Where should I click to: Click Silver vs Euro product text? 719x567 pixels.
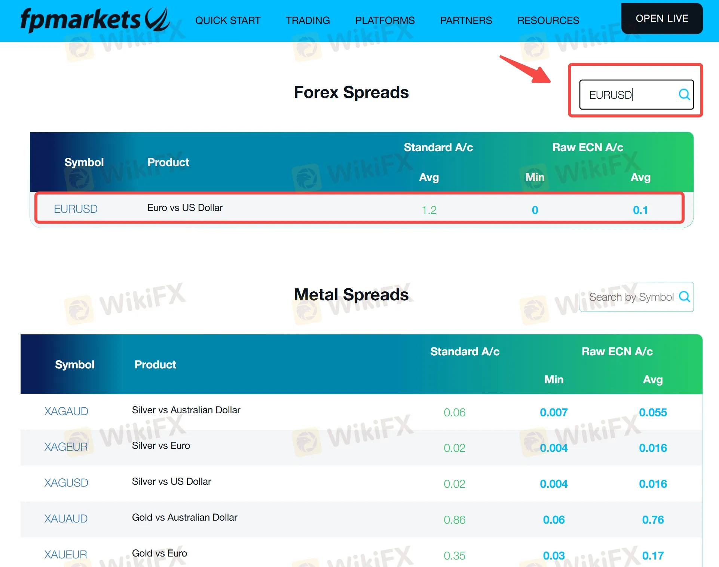pyautogui.click(x=161, y=445)
